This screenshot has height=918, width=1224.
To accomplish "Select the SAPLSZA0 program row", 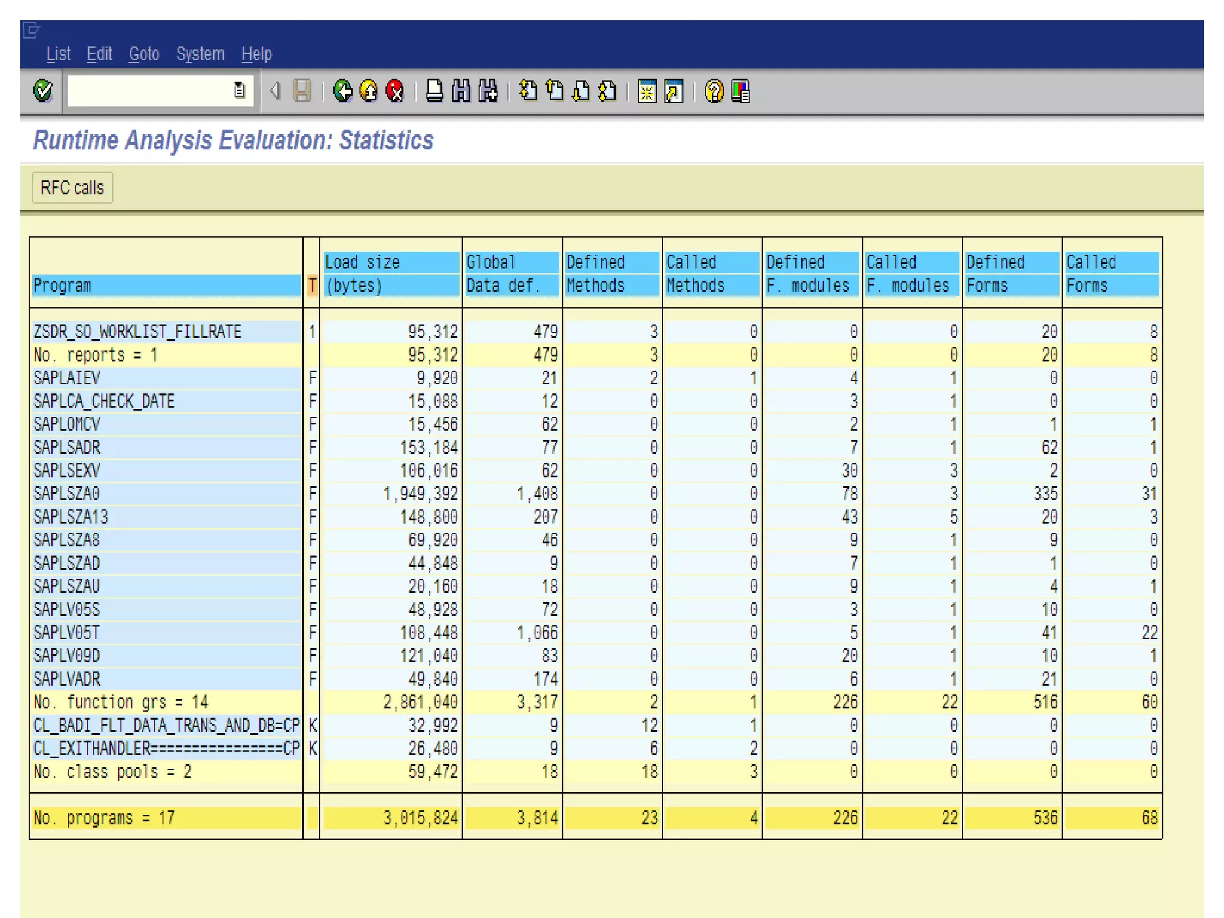I will [595, 494].
